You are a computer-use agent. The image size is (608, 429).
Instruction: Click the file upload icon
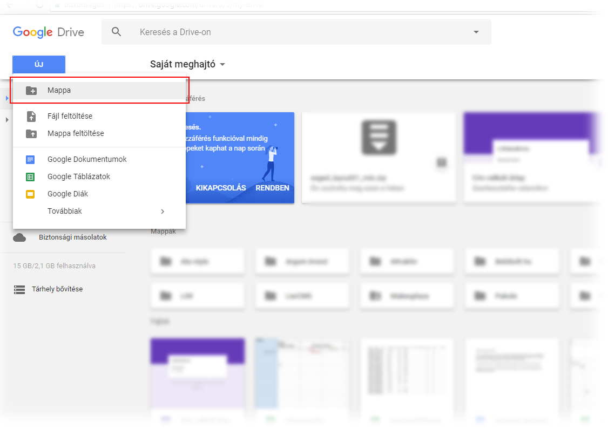(31, 116)
